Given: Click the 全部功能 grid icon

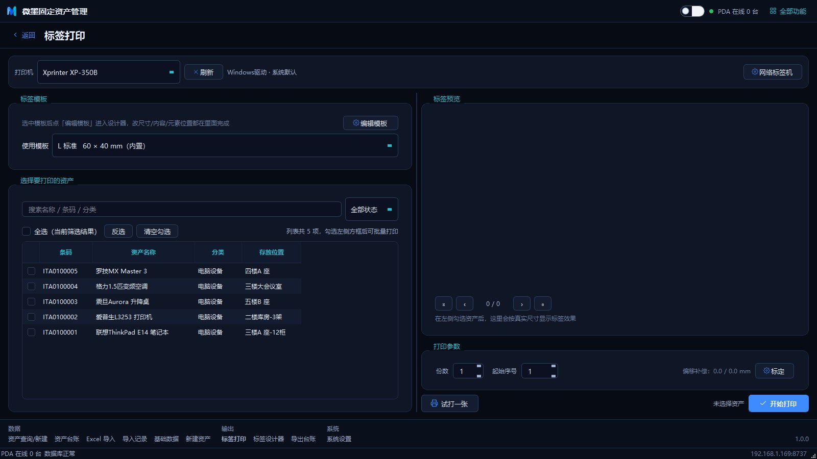Looking at the screenshot, I should [773, 11].
